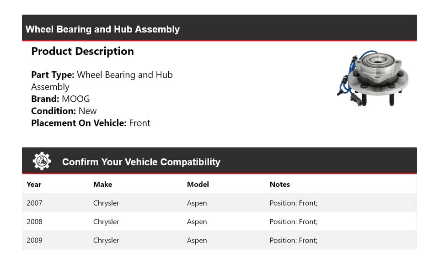Click the Notes column header
439x264 pixels.
[x=279, y=185]
